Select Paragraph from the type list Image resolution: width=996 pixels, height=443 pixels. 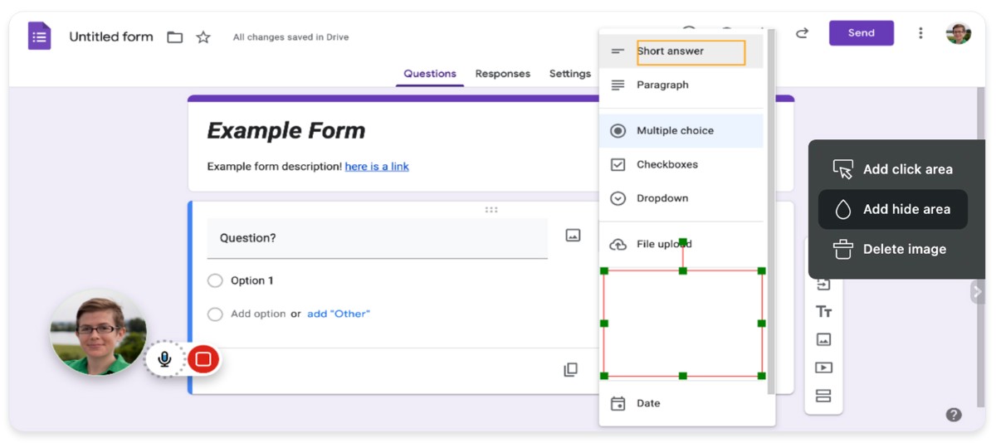[x=662, y=85]
